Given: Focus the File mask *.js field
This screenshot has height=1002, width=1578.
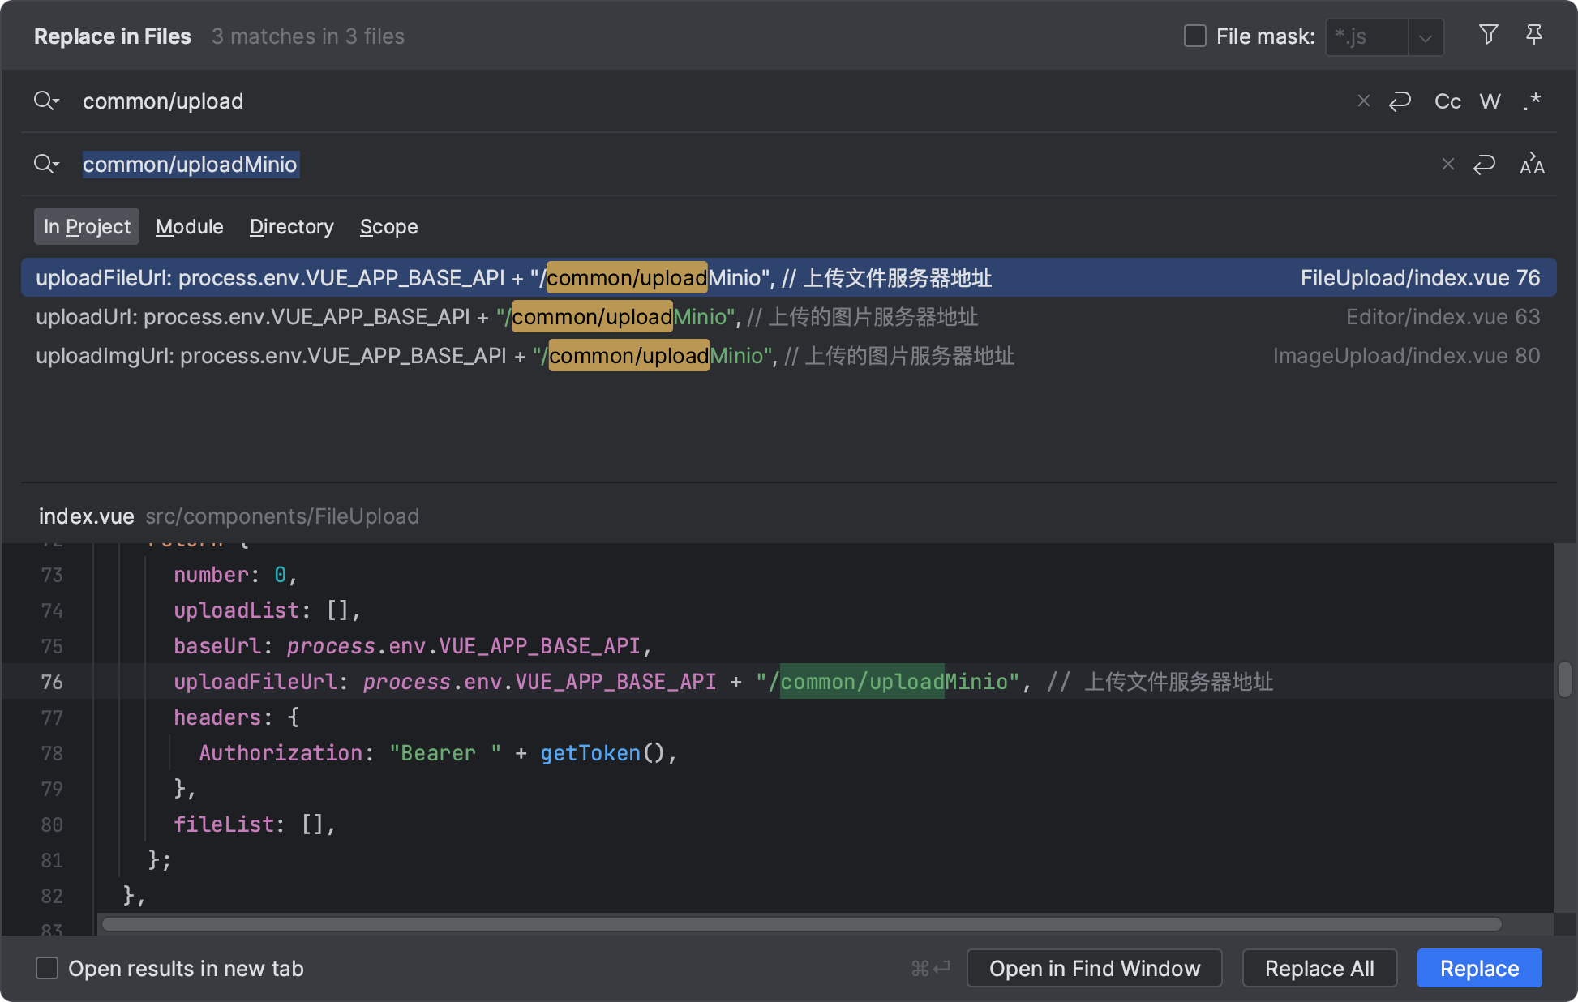Looking at the screenshot, I should (x=1367, y=37).
